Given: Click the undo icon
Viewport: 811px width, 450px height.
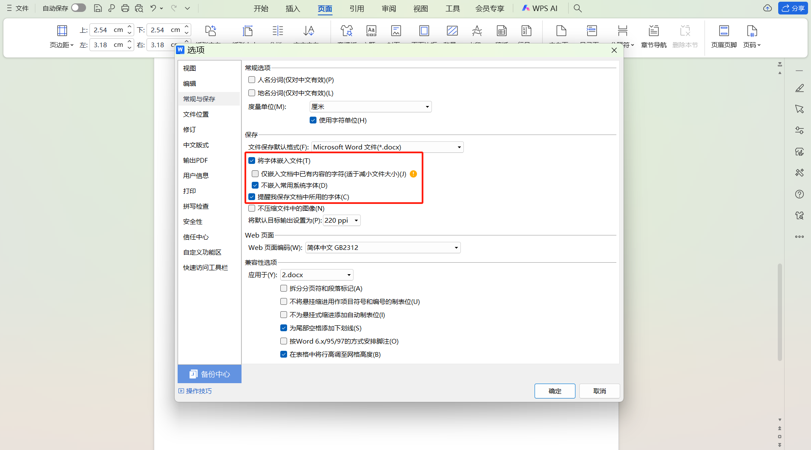Looking at the screenshot, I should [x=153, y=8].
